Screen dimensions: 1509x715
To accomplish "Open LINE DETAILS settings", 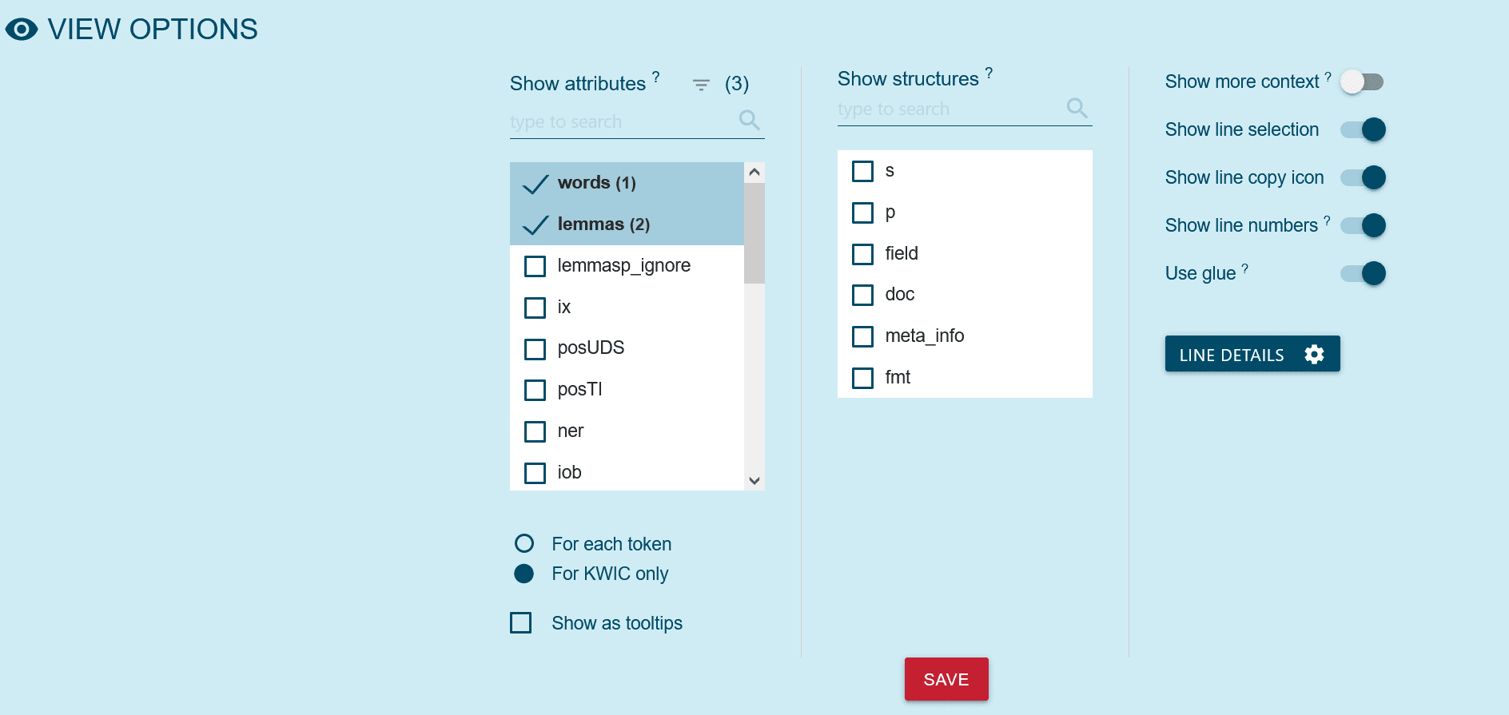I will coord(1252,354).
